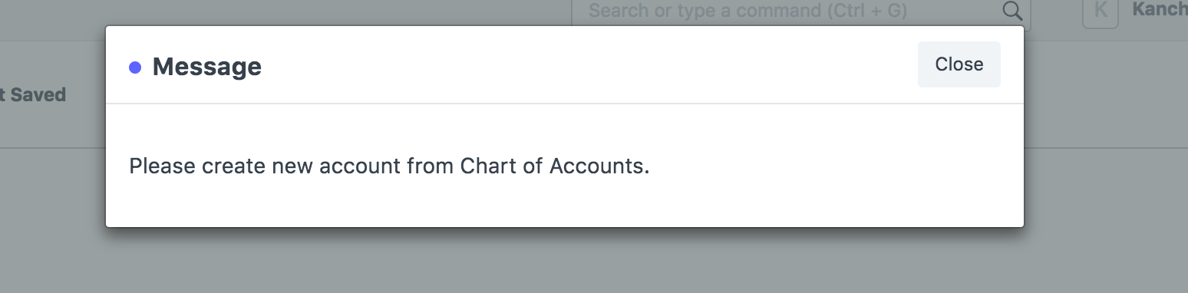This screenshot has height=293, width=1188.
Task: Open the K user avatar
Action: (x=1100, y=12)
